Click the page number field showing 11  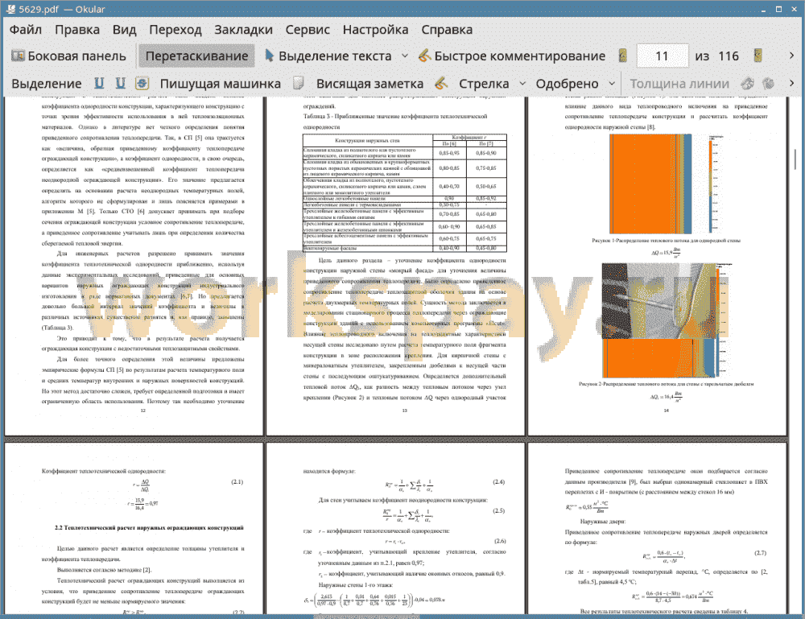663,56
